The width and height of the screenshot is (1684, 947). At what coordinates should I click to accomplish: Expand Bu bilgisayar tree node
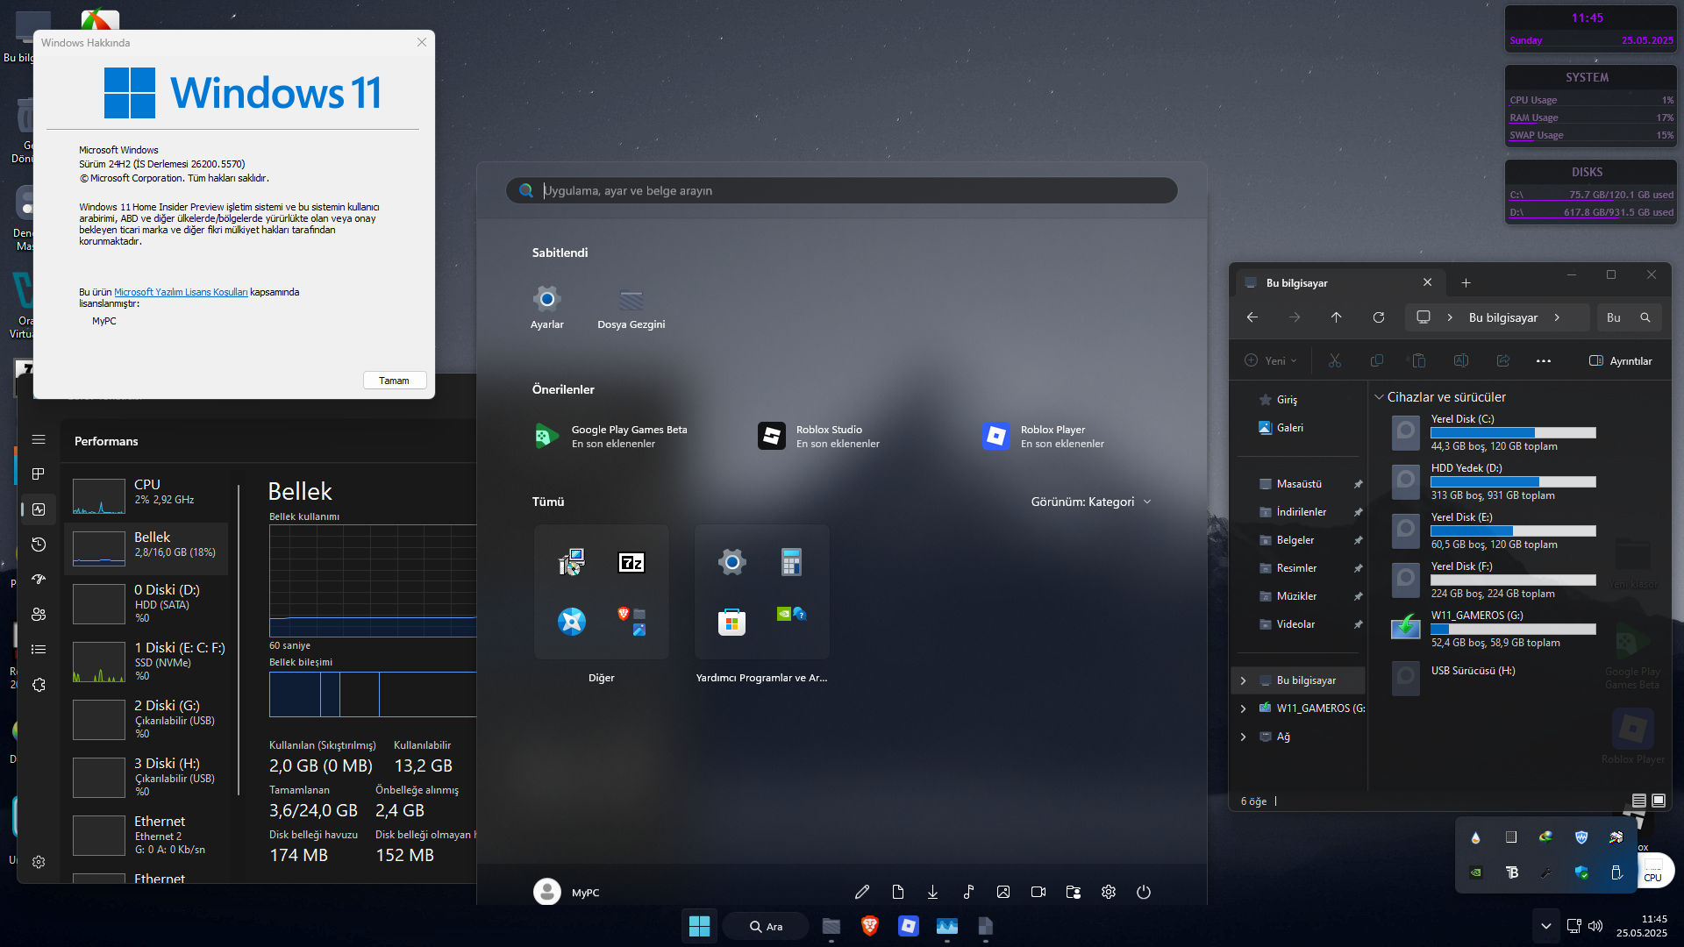[1243, 680]
